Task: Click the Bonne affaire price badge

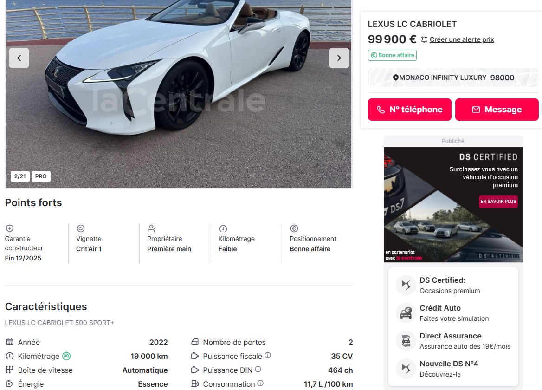Action: tap(392, 55)
